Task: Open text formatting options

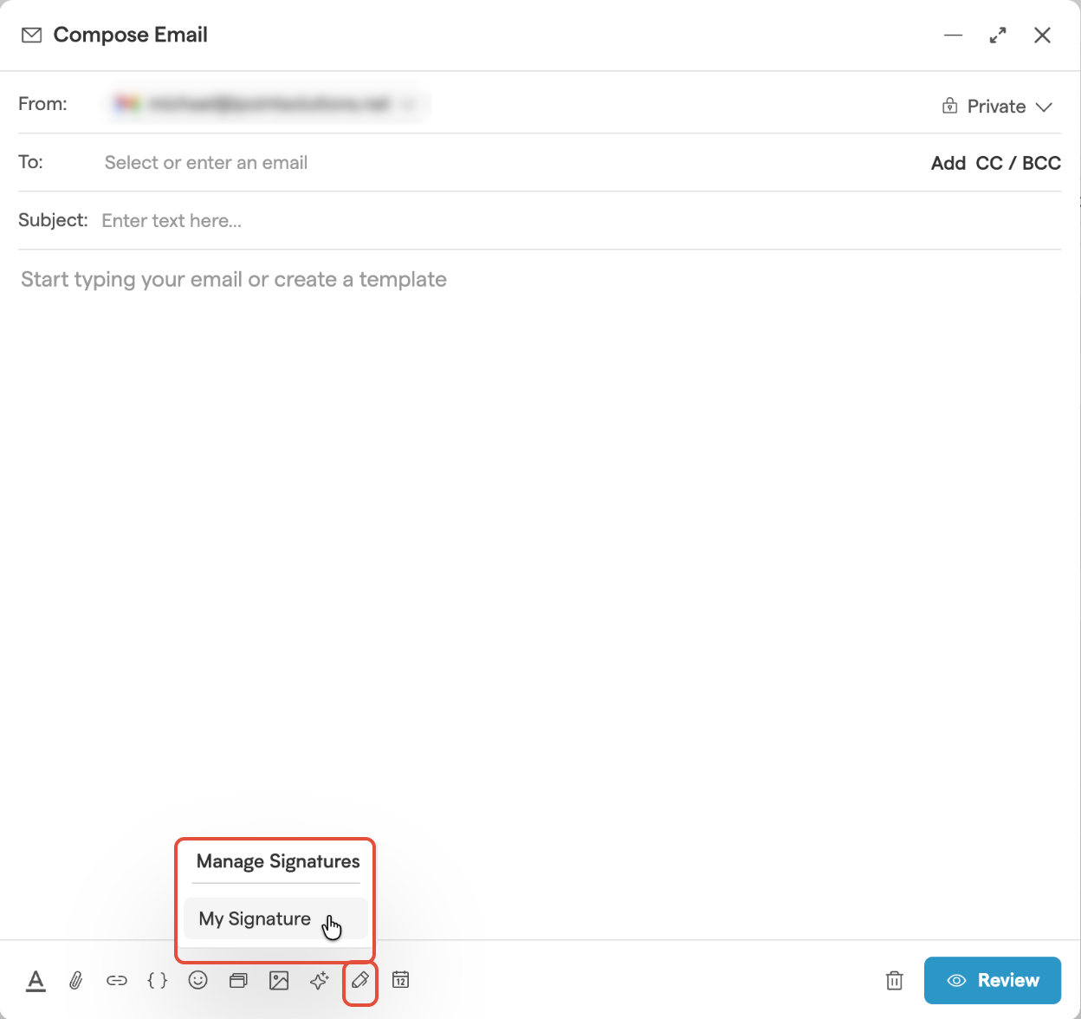Action: [x=36, y=980]
